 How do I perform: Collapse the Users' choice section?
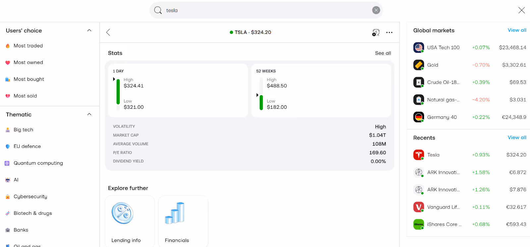[89, 31]
